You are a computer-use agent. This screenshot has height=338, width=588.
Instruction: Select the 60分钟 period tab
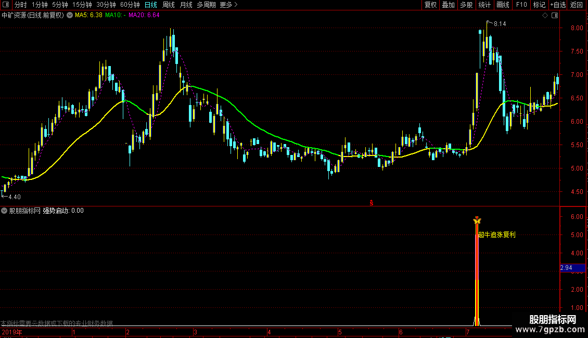pos(130,5)
